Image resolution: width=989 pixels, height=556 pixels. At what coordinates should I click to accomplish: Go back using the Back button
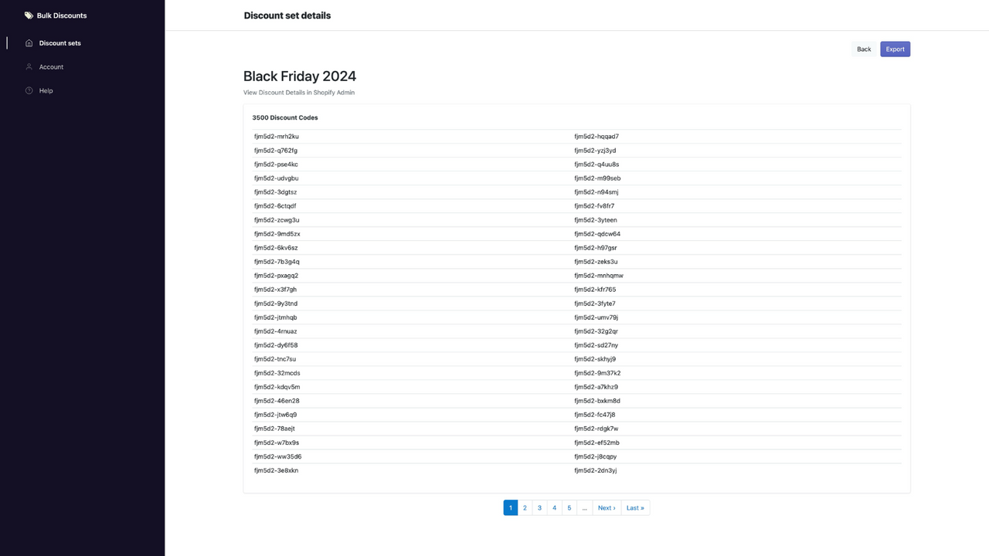(x=863, y=49)
